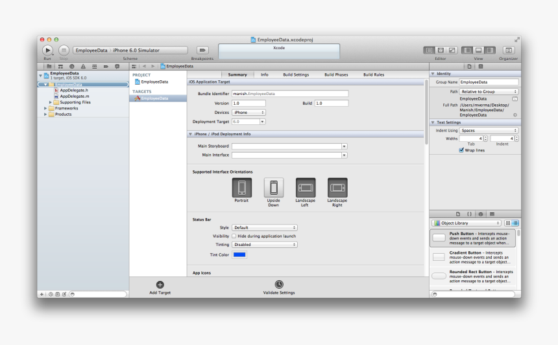This screenshot has width=558, height=345.
Task: Click the Bundle Identifier field
Action: 290,94
